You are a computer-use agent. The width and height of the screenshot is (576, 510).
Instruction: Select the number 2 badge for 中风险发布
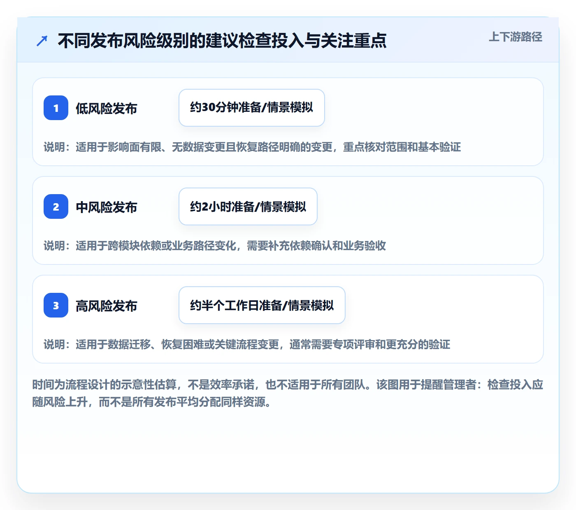[x=56, y=206]
